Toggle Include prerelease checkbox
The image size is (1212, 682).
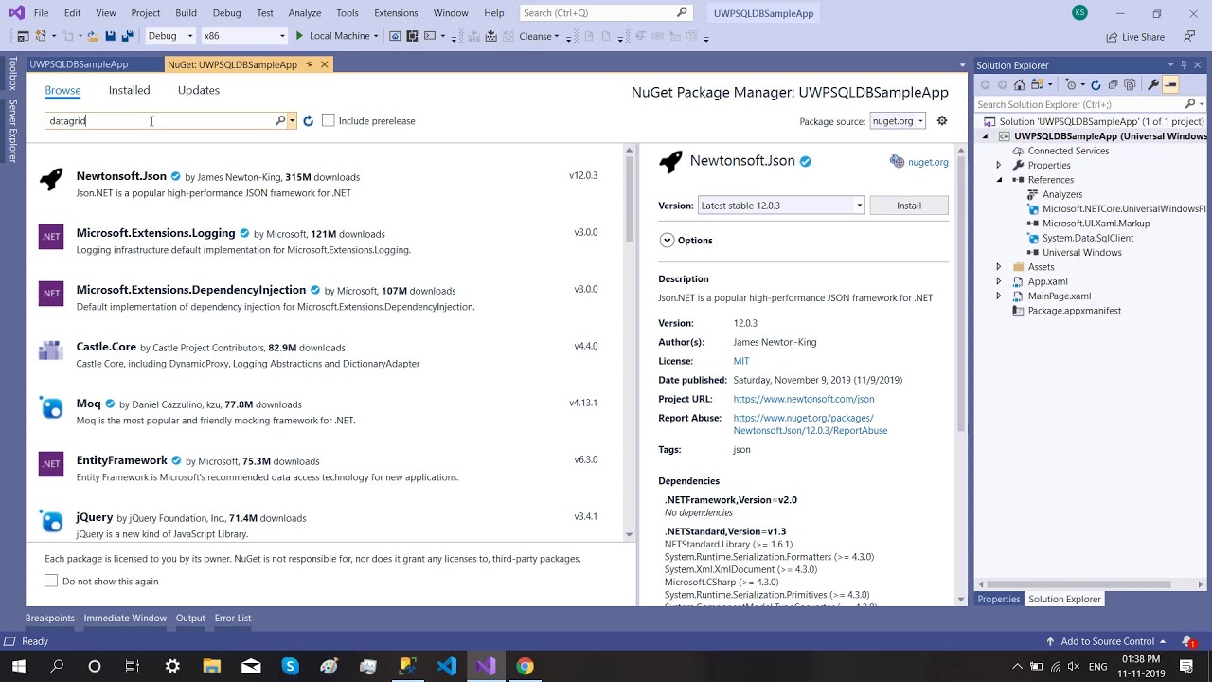tap(328, 120)
